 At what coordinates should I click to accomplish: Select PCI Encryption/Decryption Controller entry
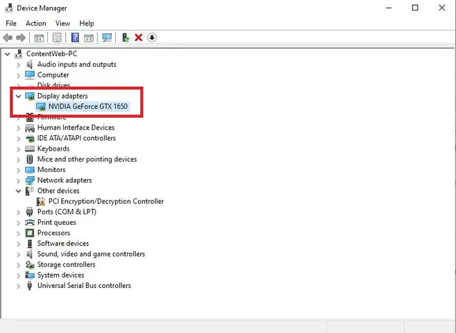tap(106, 201)
